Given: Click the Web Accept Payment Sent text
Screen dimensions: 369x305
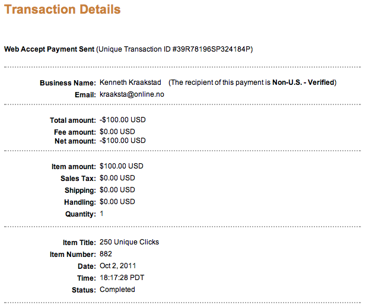Looking at the screenshot, I should click(49, 49).
